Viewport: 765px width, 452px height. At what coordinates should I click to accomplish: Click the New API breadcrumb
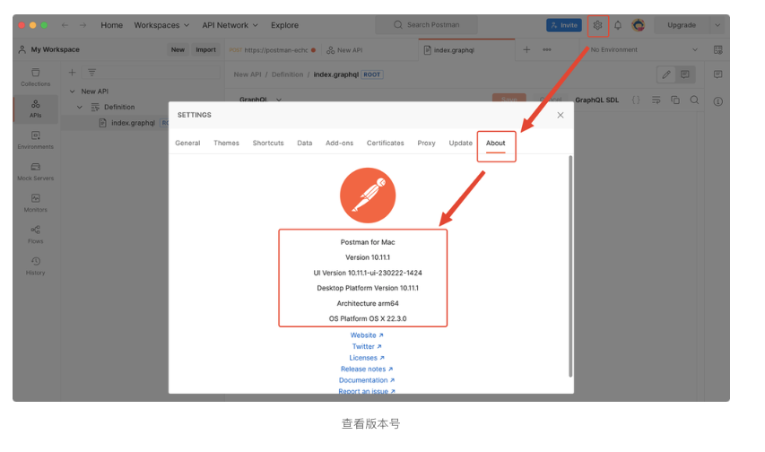[x=248, y=74]
